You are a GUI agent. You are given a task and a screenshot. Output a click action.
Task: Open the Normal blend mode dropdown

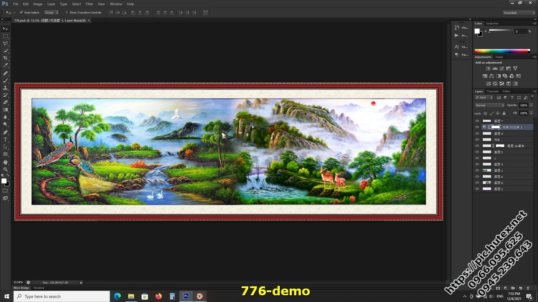[490, 105]
